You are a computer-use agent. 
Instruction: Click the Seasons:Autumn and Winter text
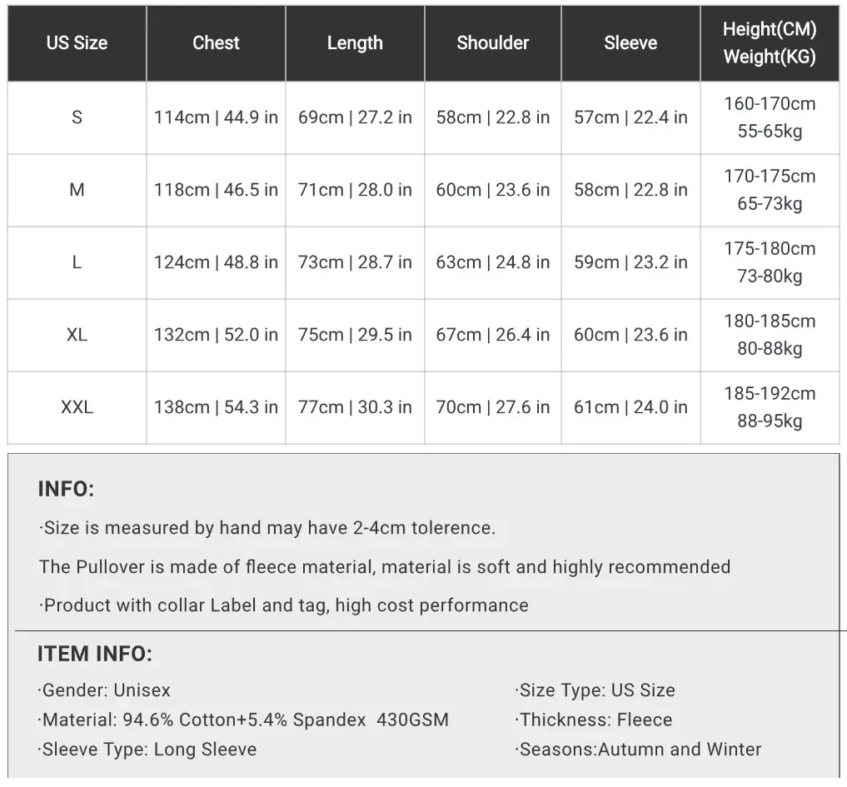638,750
